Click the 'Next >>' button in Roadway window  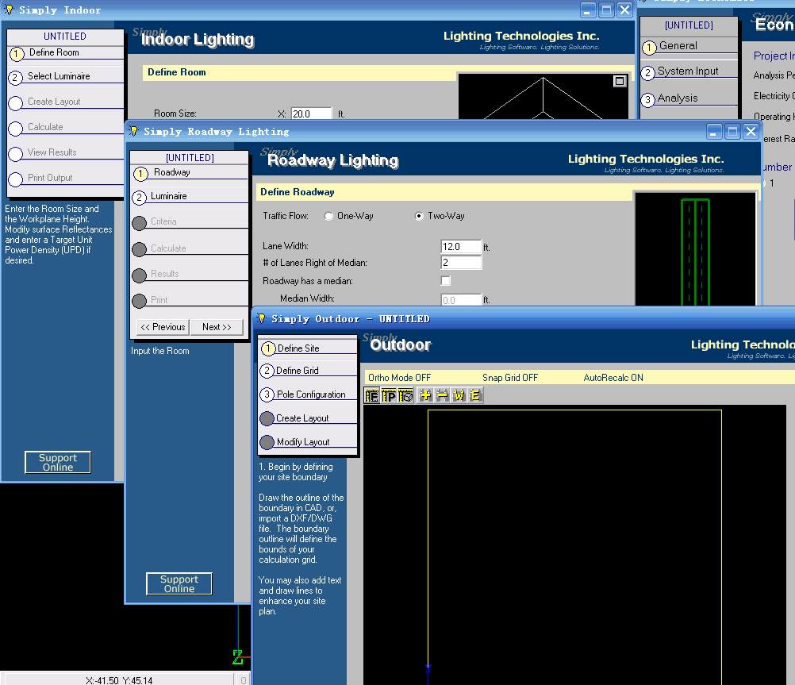tap(217, 327)
